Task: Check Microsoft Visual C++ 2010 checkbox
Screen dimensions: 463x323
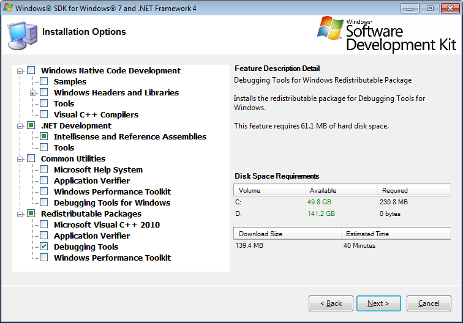Action: tap(43, 225)
